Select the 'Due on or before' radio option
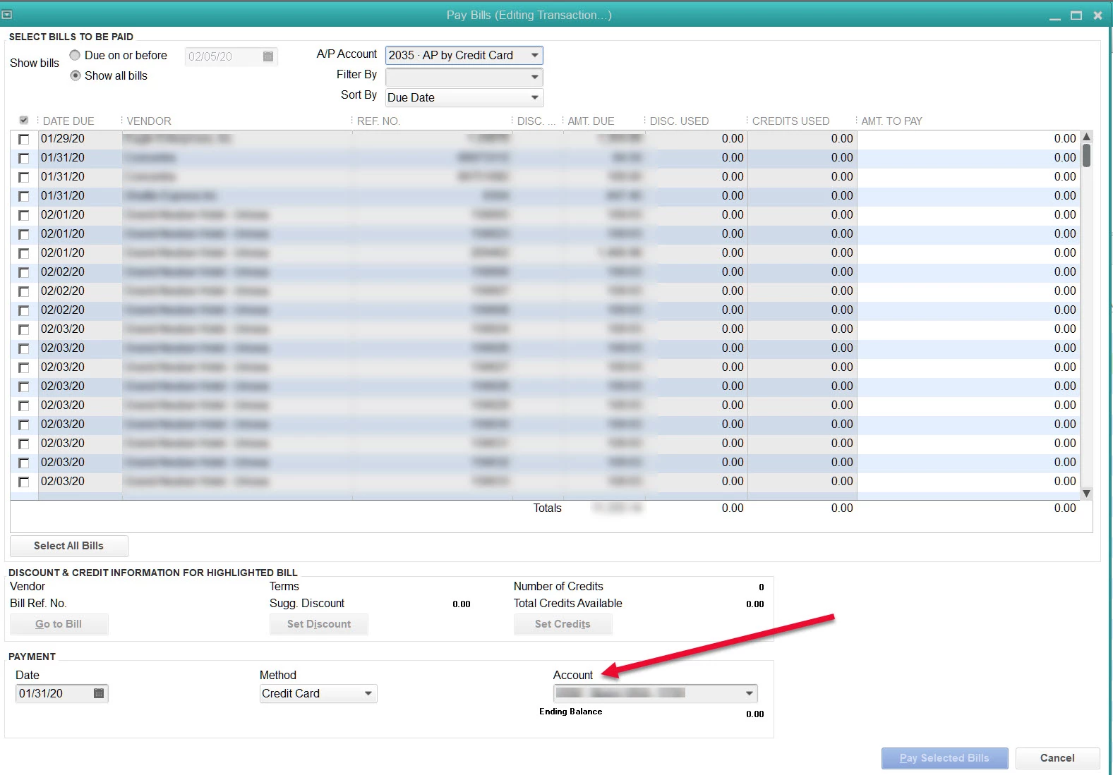 [75, 55]
